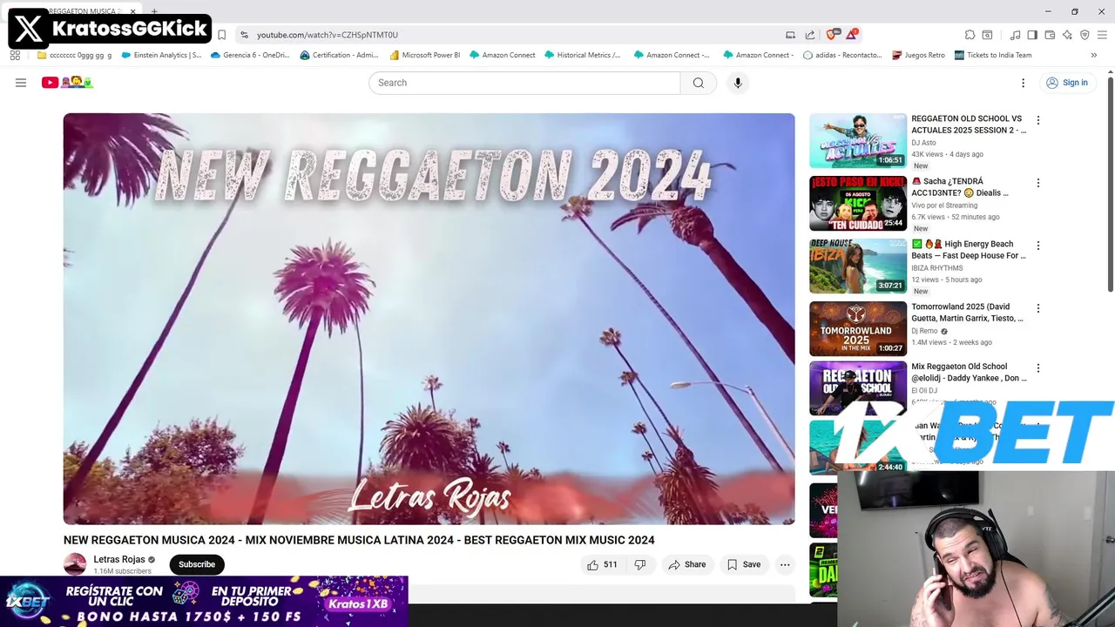Open options for DJ Asto reggaeton video

tap(1037, 120)
